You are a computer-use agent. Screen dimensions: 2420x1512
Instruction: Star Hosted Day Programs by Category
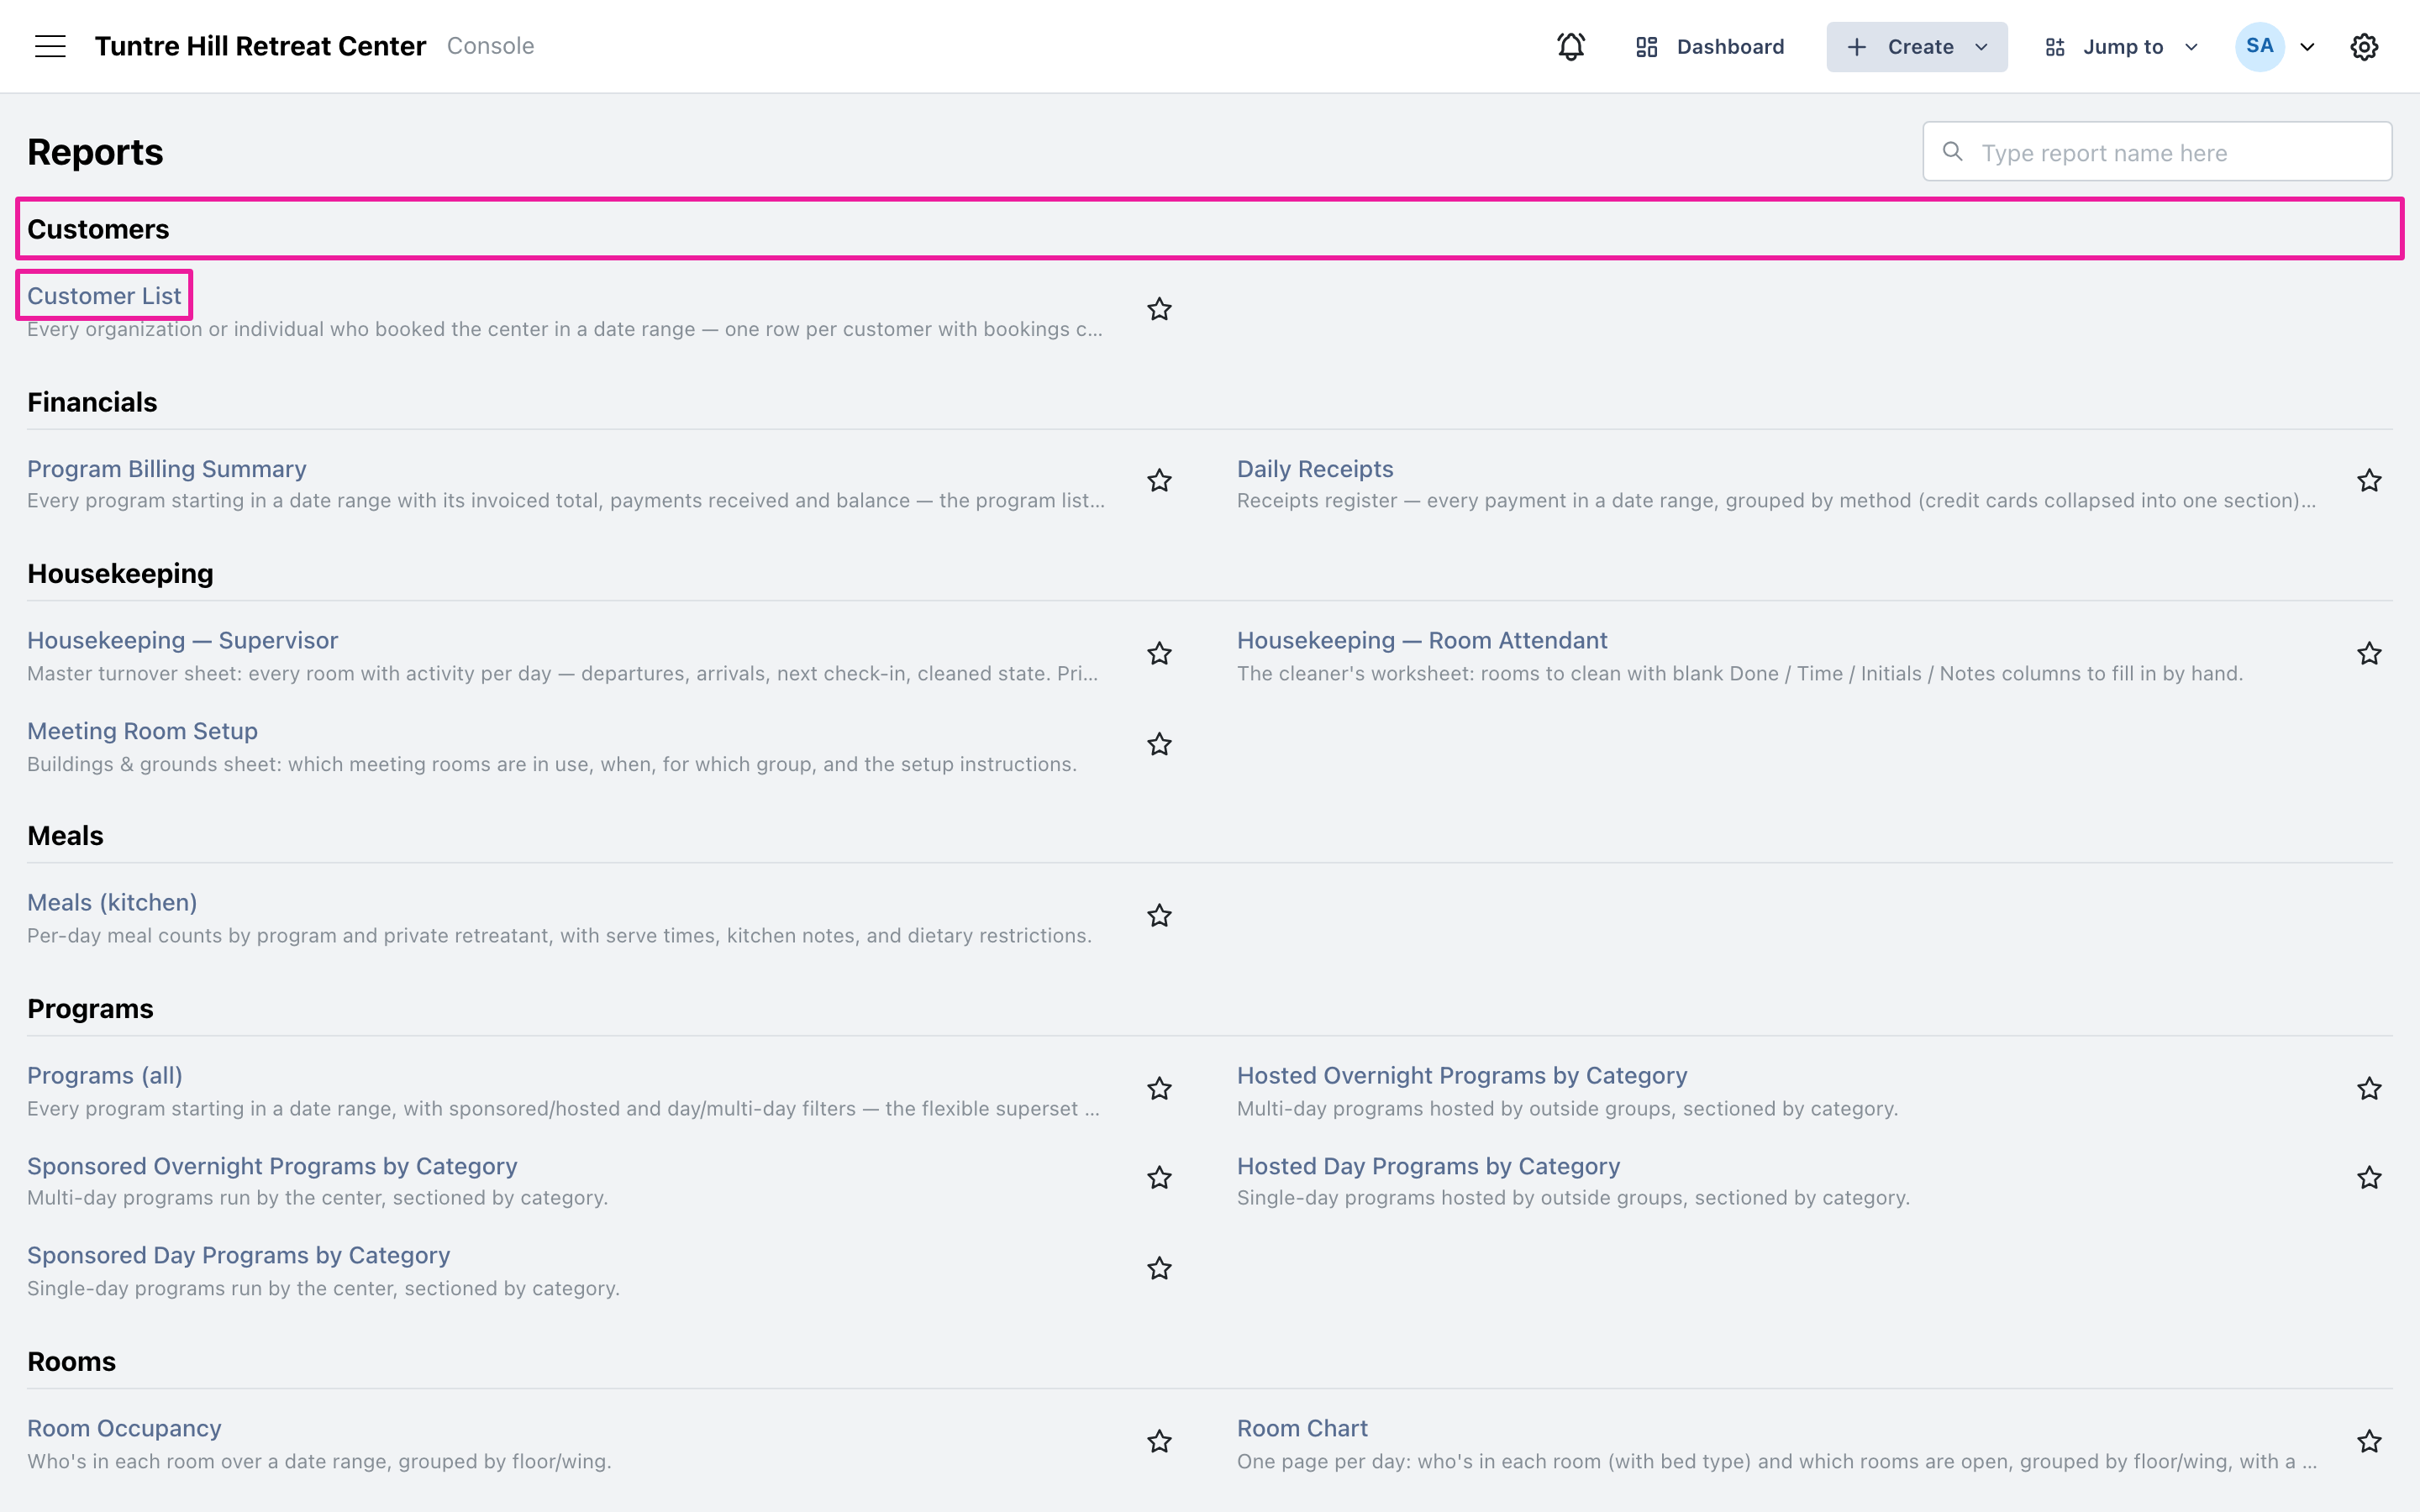tap(2369, 1178)
